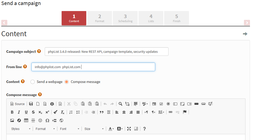Insert an image button form element
Screen dimensions: 253x140
point(203,104)
